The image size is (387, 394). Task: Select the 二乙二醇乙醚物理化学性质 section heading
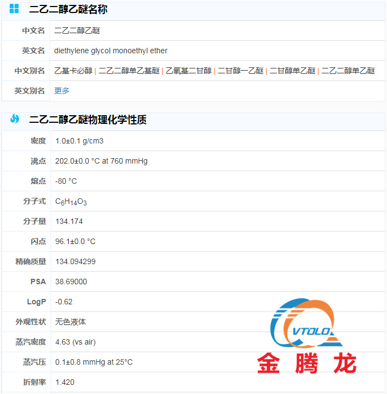click(x=88, y=120)
